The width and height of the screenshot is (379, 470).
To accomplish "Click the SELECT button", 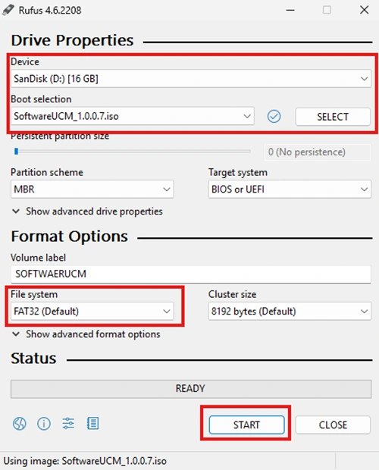I will [333, 117].
